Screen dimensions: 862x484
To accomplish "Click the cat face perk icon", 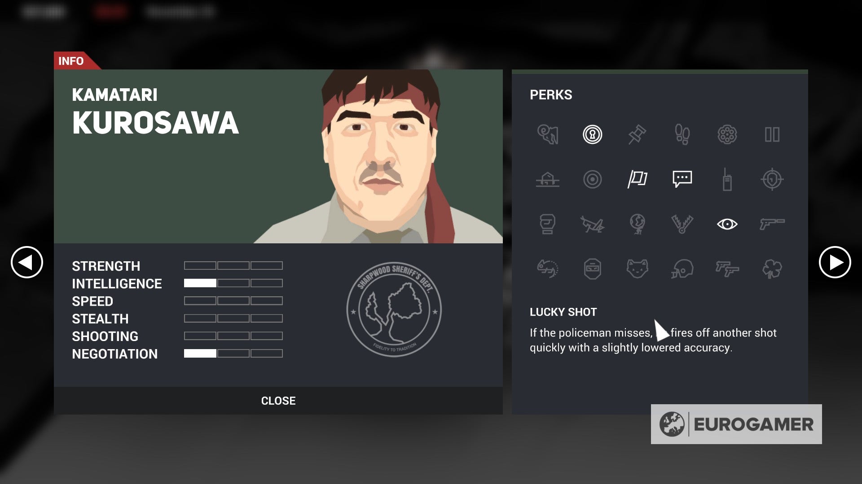I will [x=637, y=268].
